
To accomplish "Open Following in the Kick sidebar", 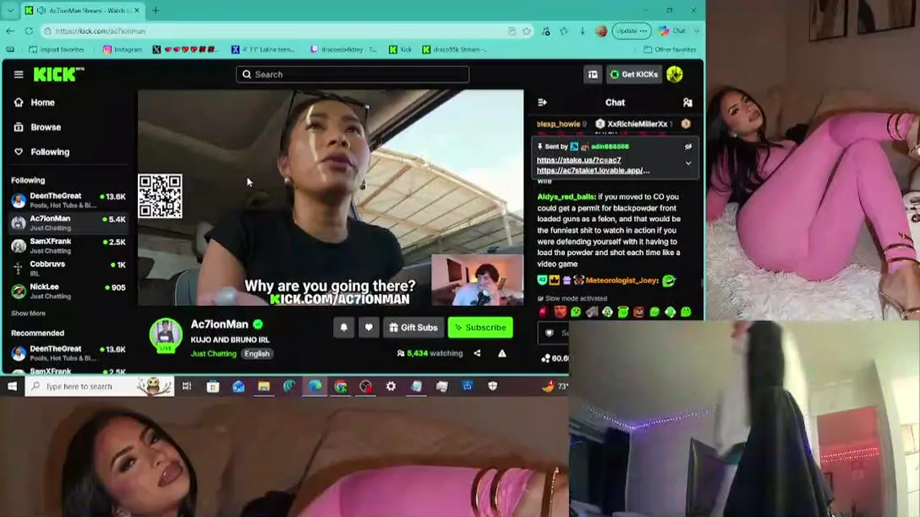I will tap(50, 152).
